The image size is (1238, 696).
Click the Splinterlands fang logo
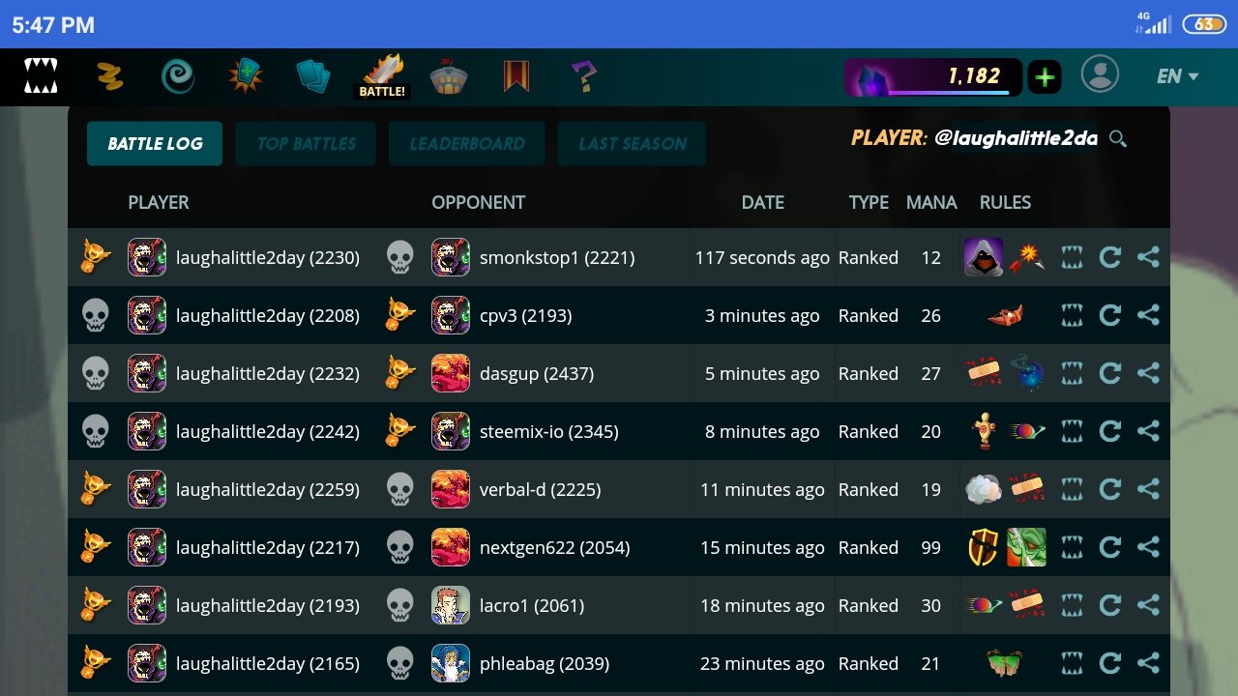[x=41, y=76]
